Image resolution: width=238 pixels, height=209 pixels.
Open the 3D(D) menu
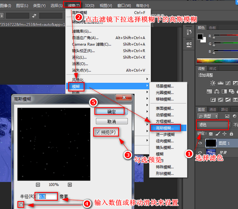90,6
